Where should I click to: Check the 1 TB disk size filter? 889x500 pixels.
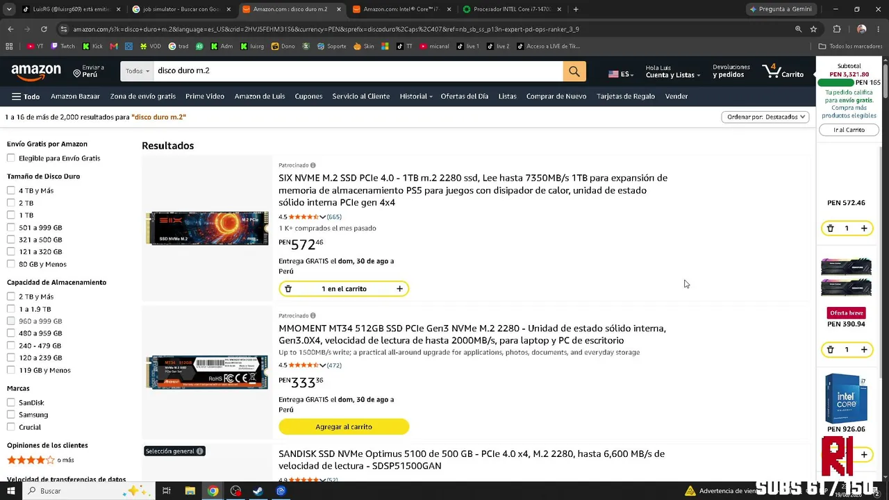point(11,215)
